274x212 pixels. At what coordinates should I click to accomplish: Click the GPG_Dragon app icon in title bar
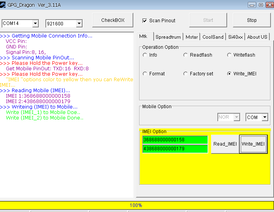[x=4, y=5]
